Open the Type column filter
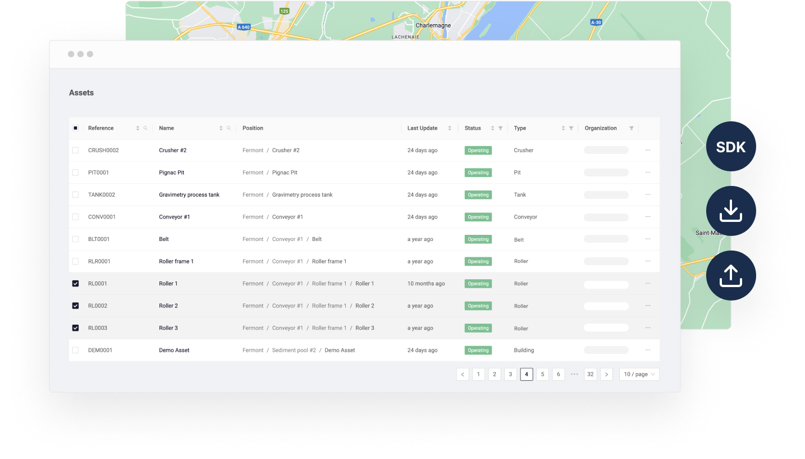 pos(571,128)
